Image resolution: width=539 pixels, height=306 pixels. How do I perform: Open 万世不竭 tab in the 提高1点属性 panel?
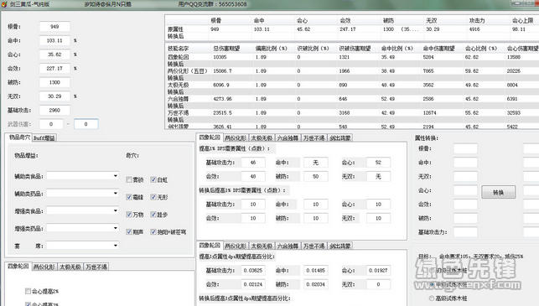click(x=314, y=246)
